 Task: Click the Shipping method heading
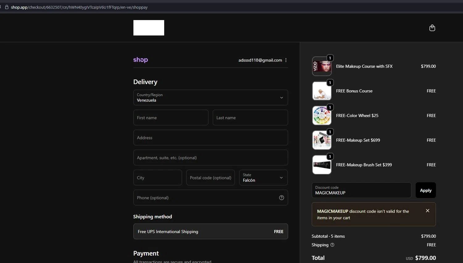coord(152,217)
